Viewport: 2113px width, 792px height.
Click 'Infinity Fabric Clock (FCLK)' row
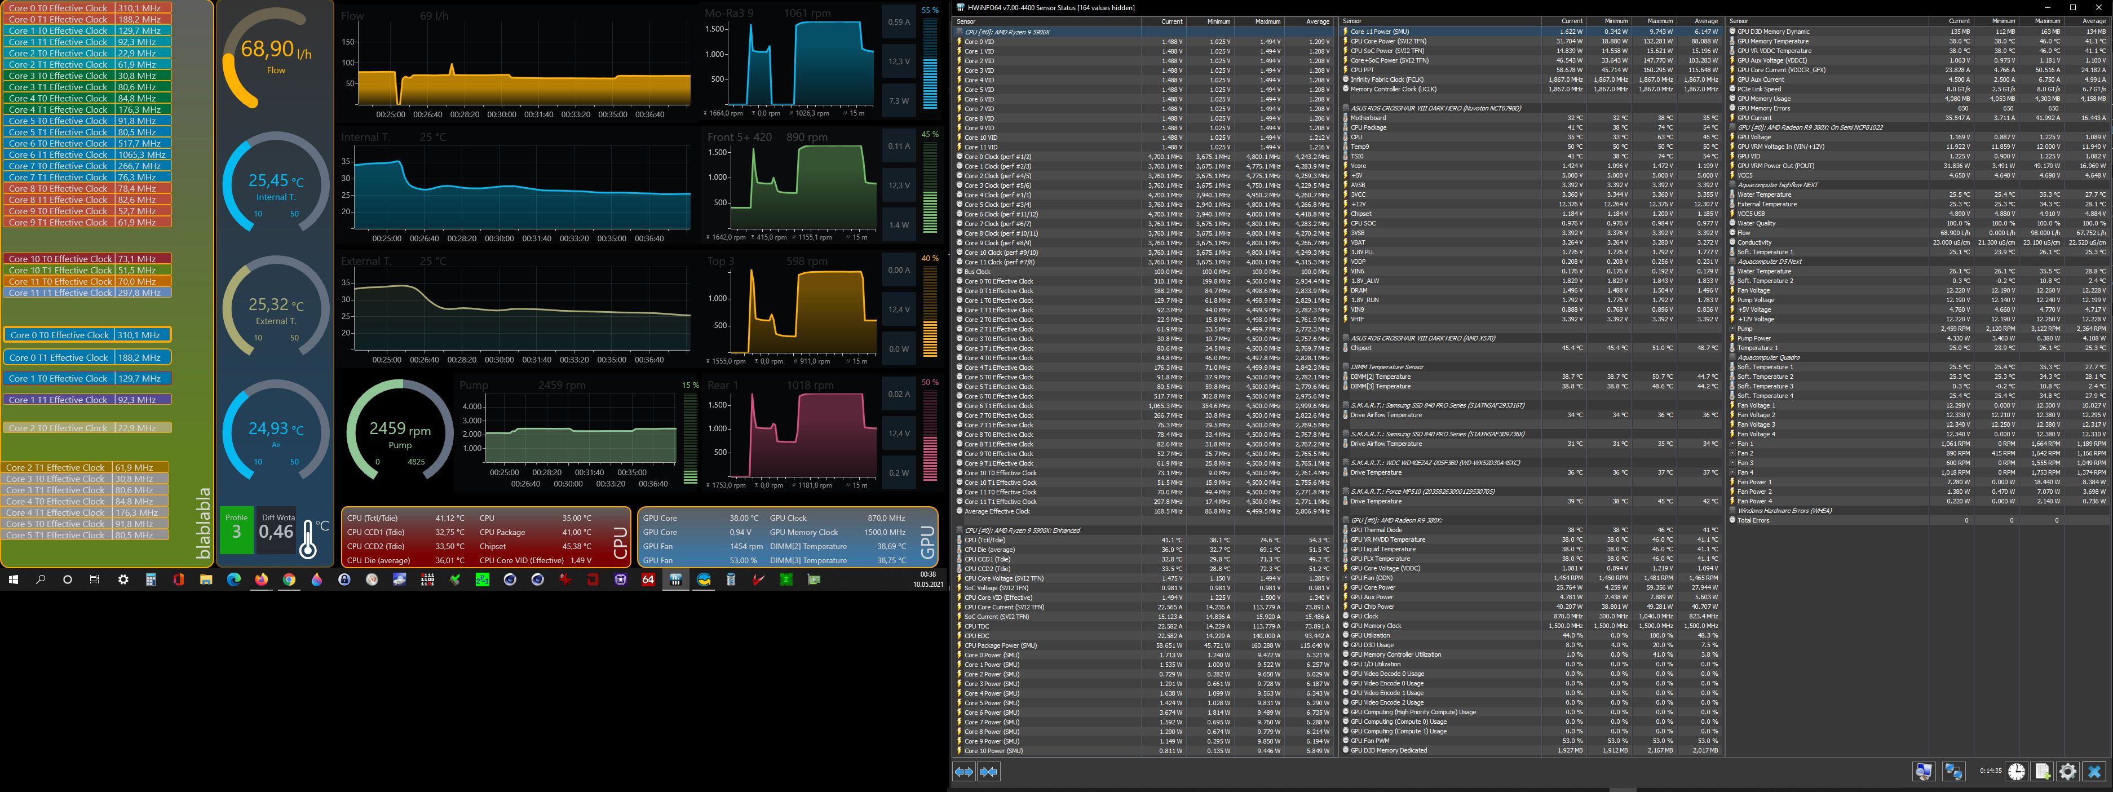(1531, 79)
